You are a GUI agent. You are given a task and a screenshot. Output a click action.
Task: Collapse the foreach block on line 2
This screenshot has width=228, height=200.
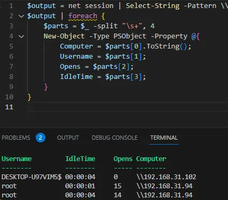[x=21, y=16]
